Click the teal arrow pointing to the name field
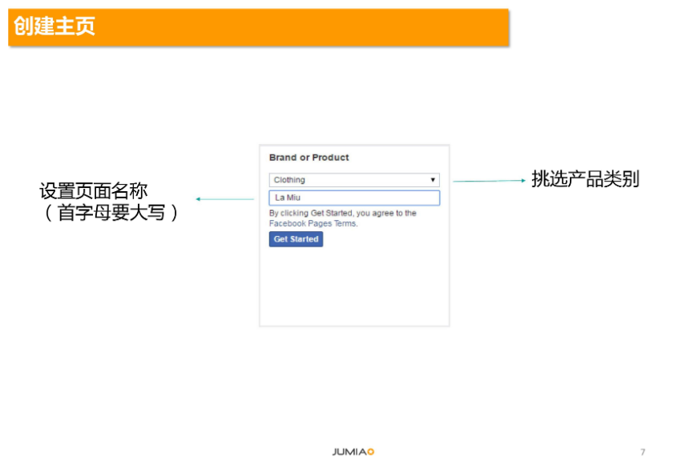 click(224, 198)
